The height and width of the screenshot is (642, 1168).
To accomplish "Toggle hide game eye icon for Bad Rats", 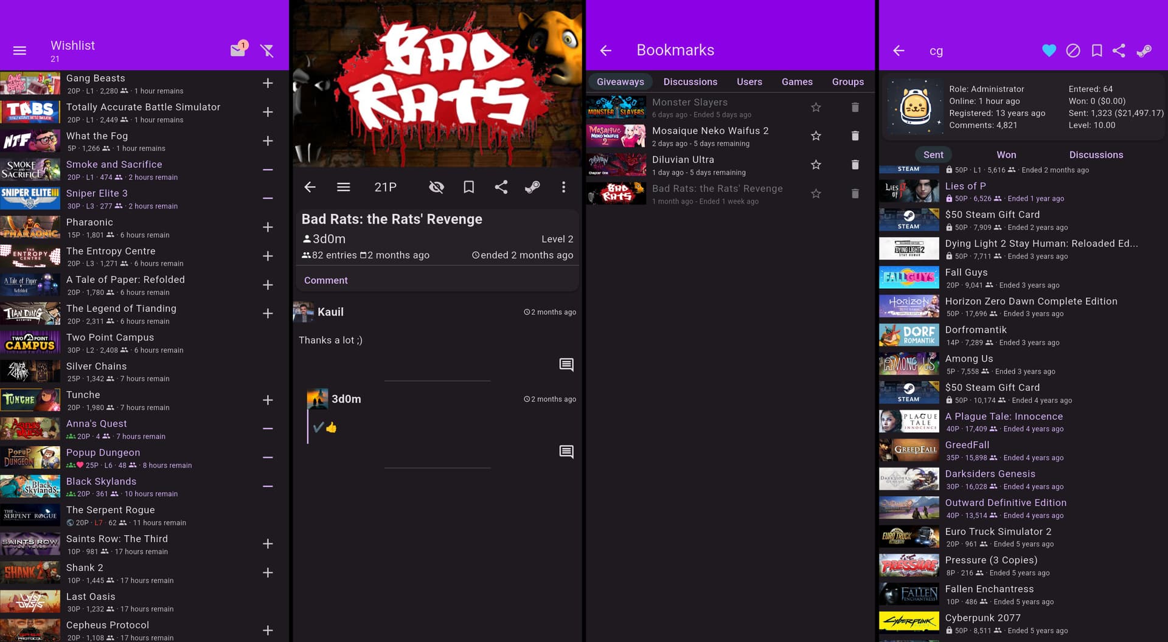I will point(436,187).
